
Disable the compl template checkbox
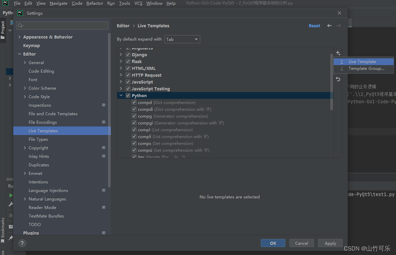pos(134,130)
